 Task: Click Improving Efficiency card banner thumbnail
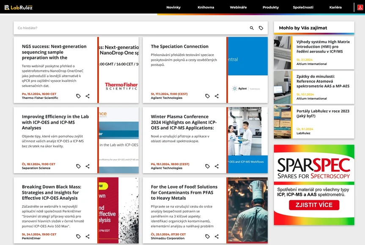pyautogui.click(x=119, y=140)
